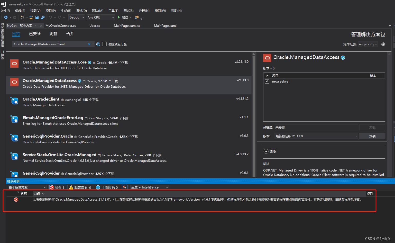395x243 pixels.
Task: Select the Oracle.ManagedDataAccess package row
Action: (129, 85)
